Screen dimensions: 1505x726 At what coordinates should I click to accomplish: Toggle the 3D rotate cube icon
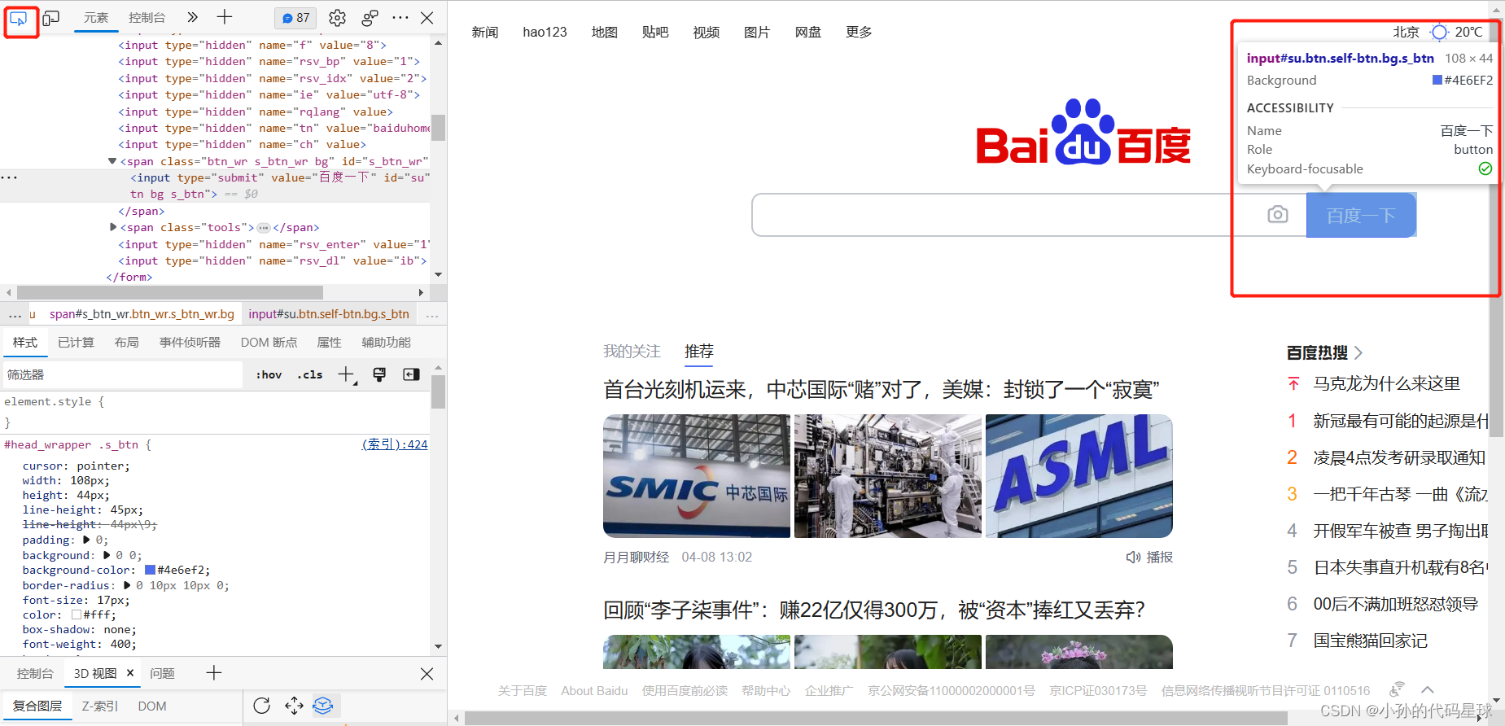323,706
